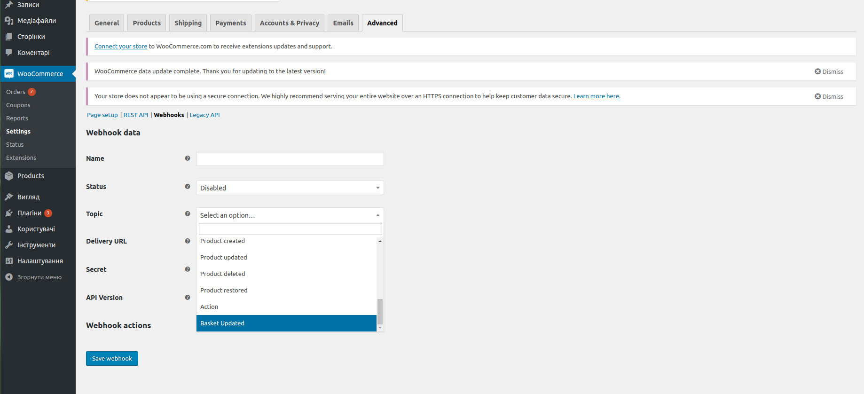Dismiss the secure connection warning notice
864x394 pixels.
pos(829,96)
